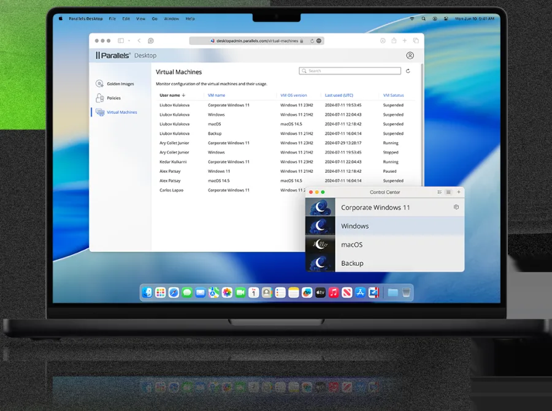Click the Safari address bar

(x=256, y=41)
